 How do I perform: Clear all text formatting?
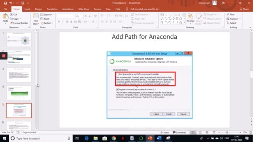(x=96, y=16)
